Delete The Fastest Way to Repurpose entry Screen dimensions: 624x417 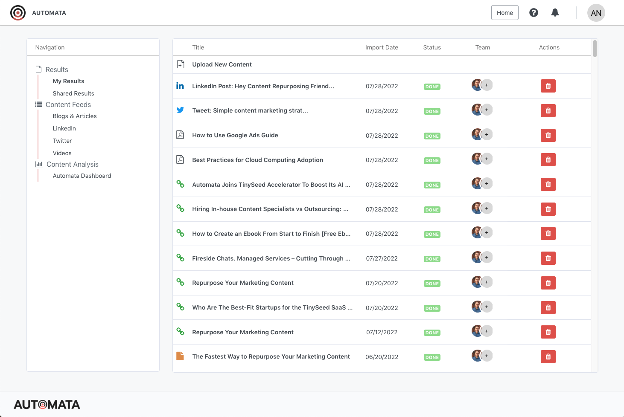(548, 357)
